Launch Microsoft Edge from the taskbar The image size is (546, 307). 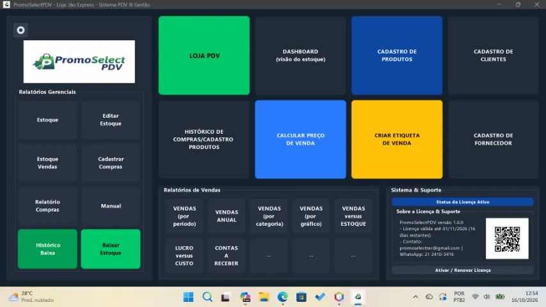(x=282, y=297)
